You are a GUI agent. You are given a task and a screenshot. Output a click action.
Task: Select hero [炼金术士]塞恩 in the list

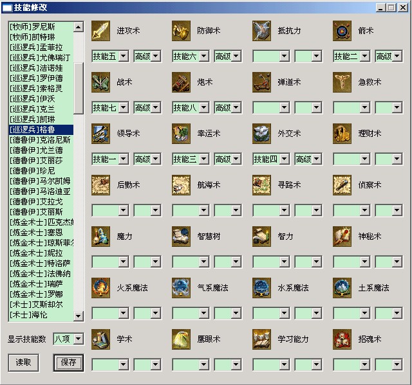[41, 233]
